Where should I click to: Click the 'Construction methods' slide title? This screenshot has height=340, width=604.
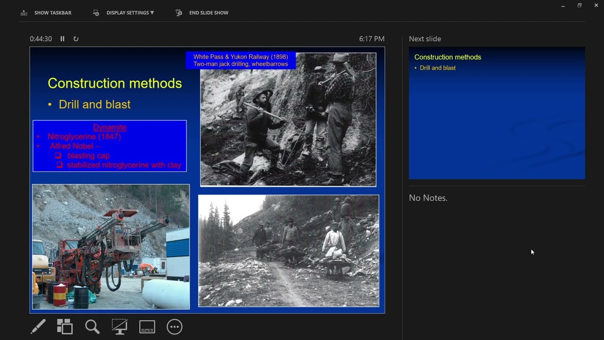(115, 83)
